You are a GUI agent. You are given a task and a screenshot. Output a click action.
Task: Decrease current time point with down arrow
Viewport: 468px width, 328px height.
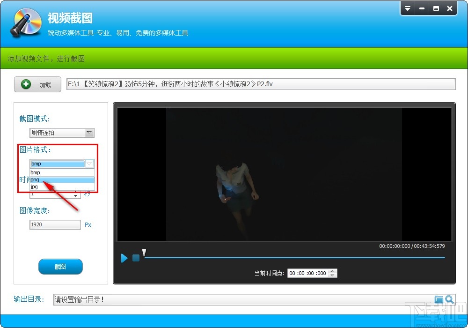coord(332,276)
